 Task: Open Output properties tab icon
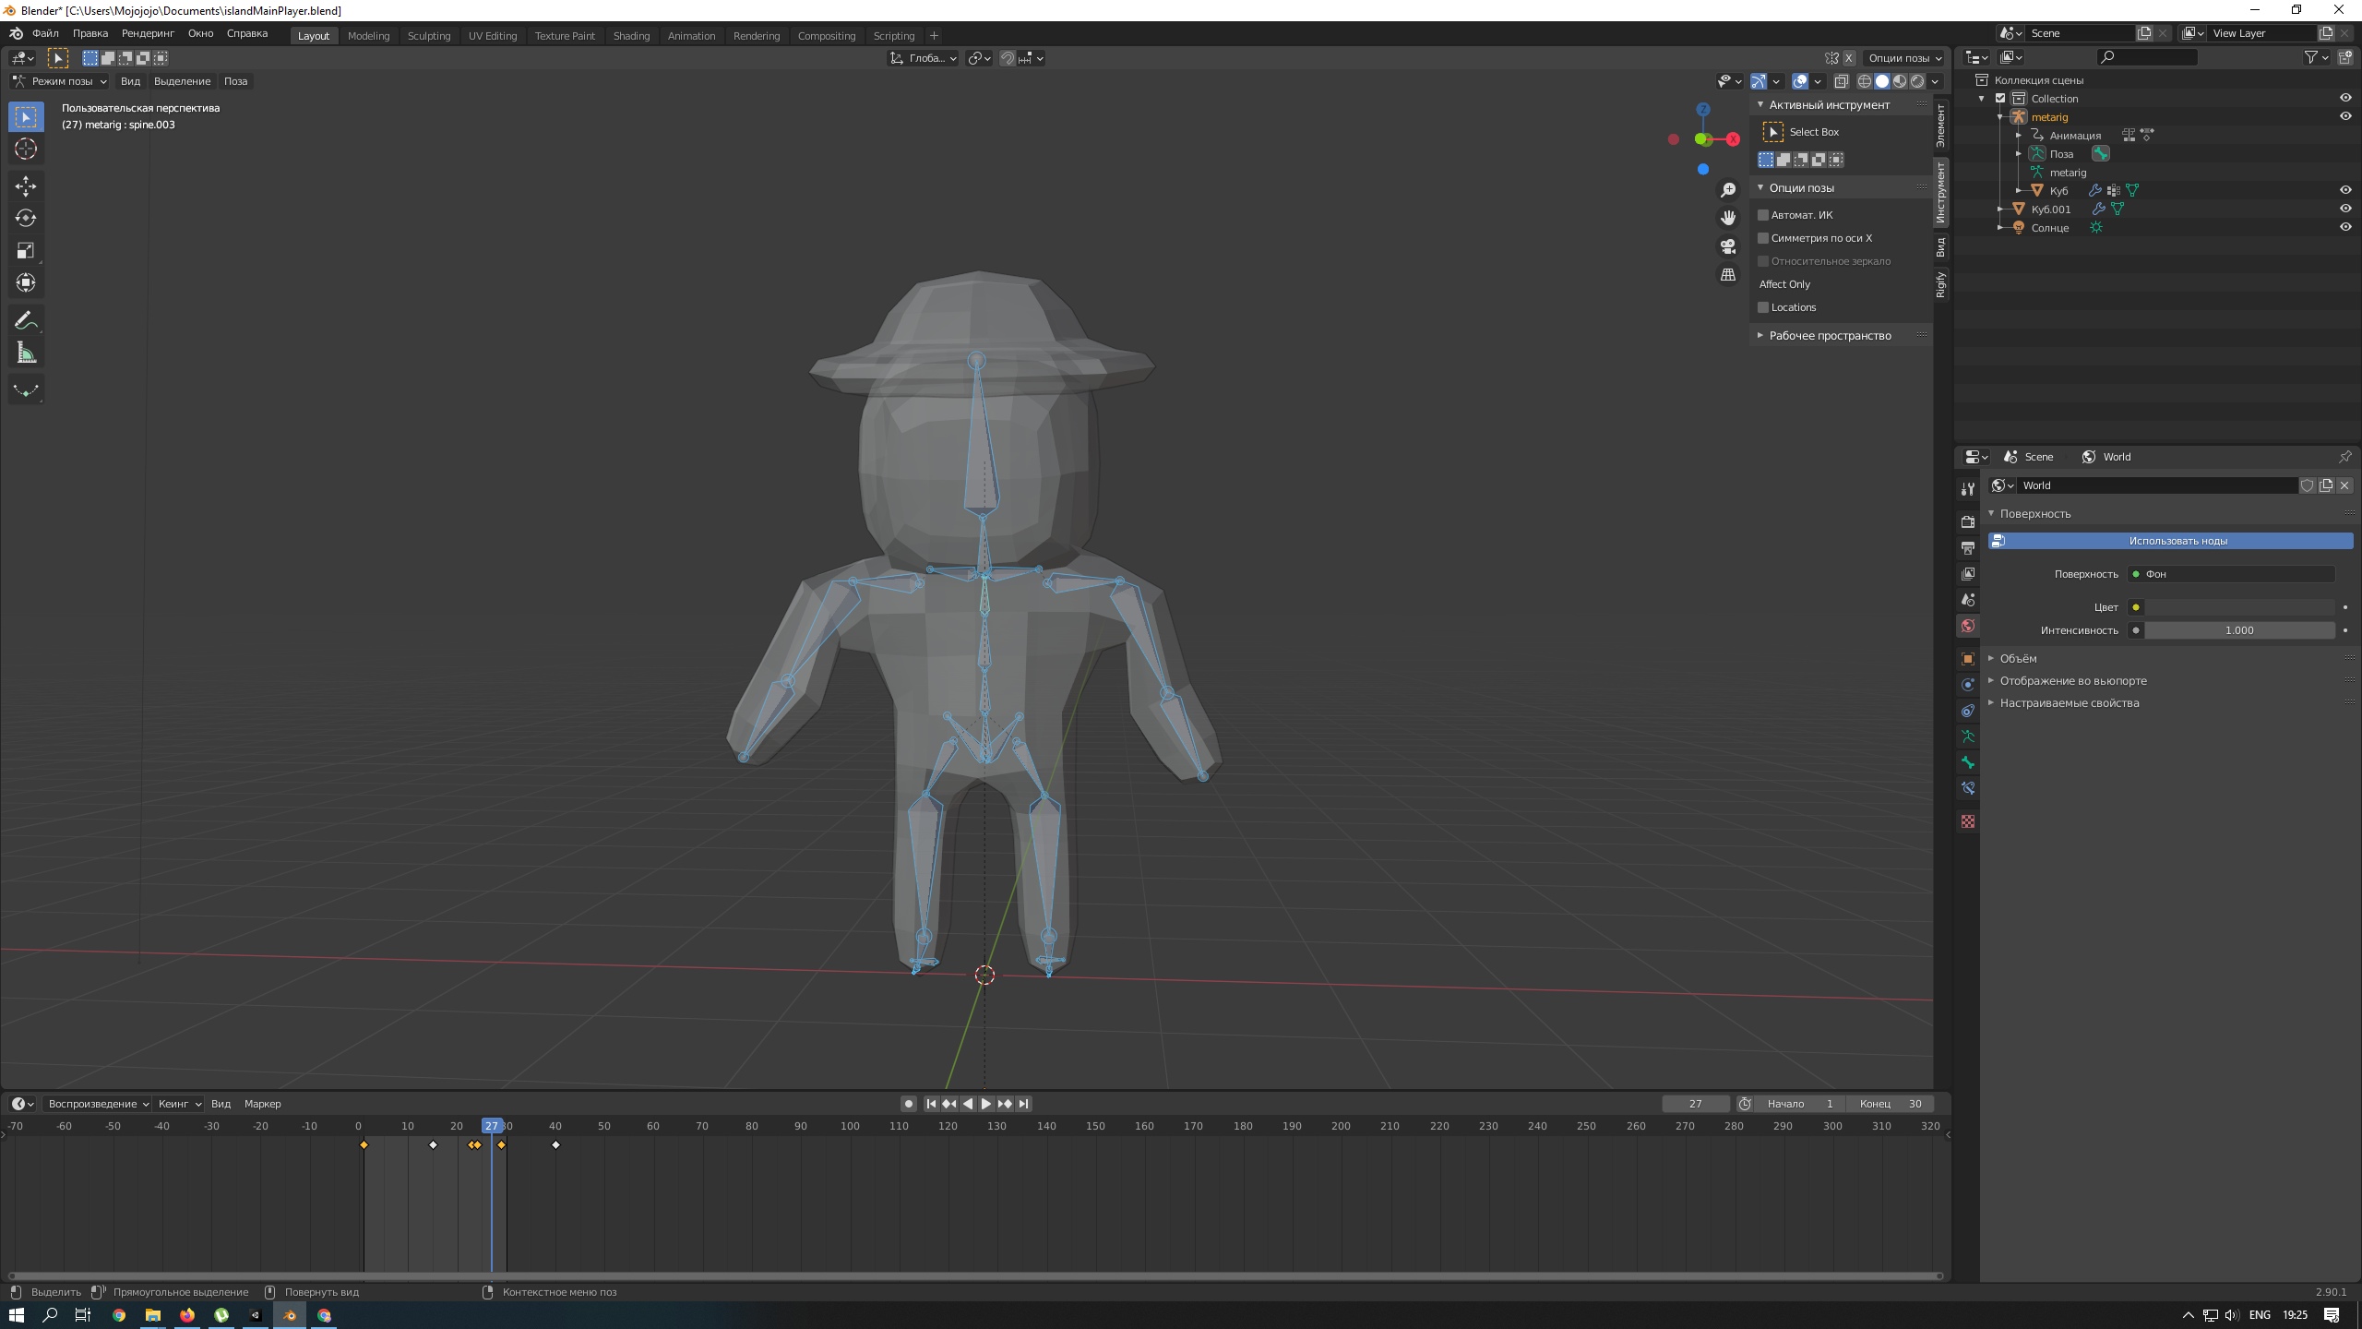1968,547
